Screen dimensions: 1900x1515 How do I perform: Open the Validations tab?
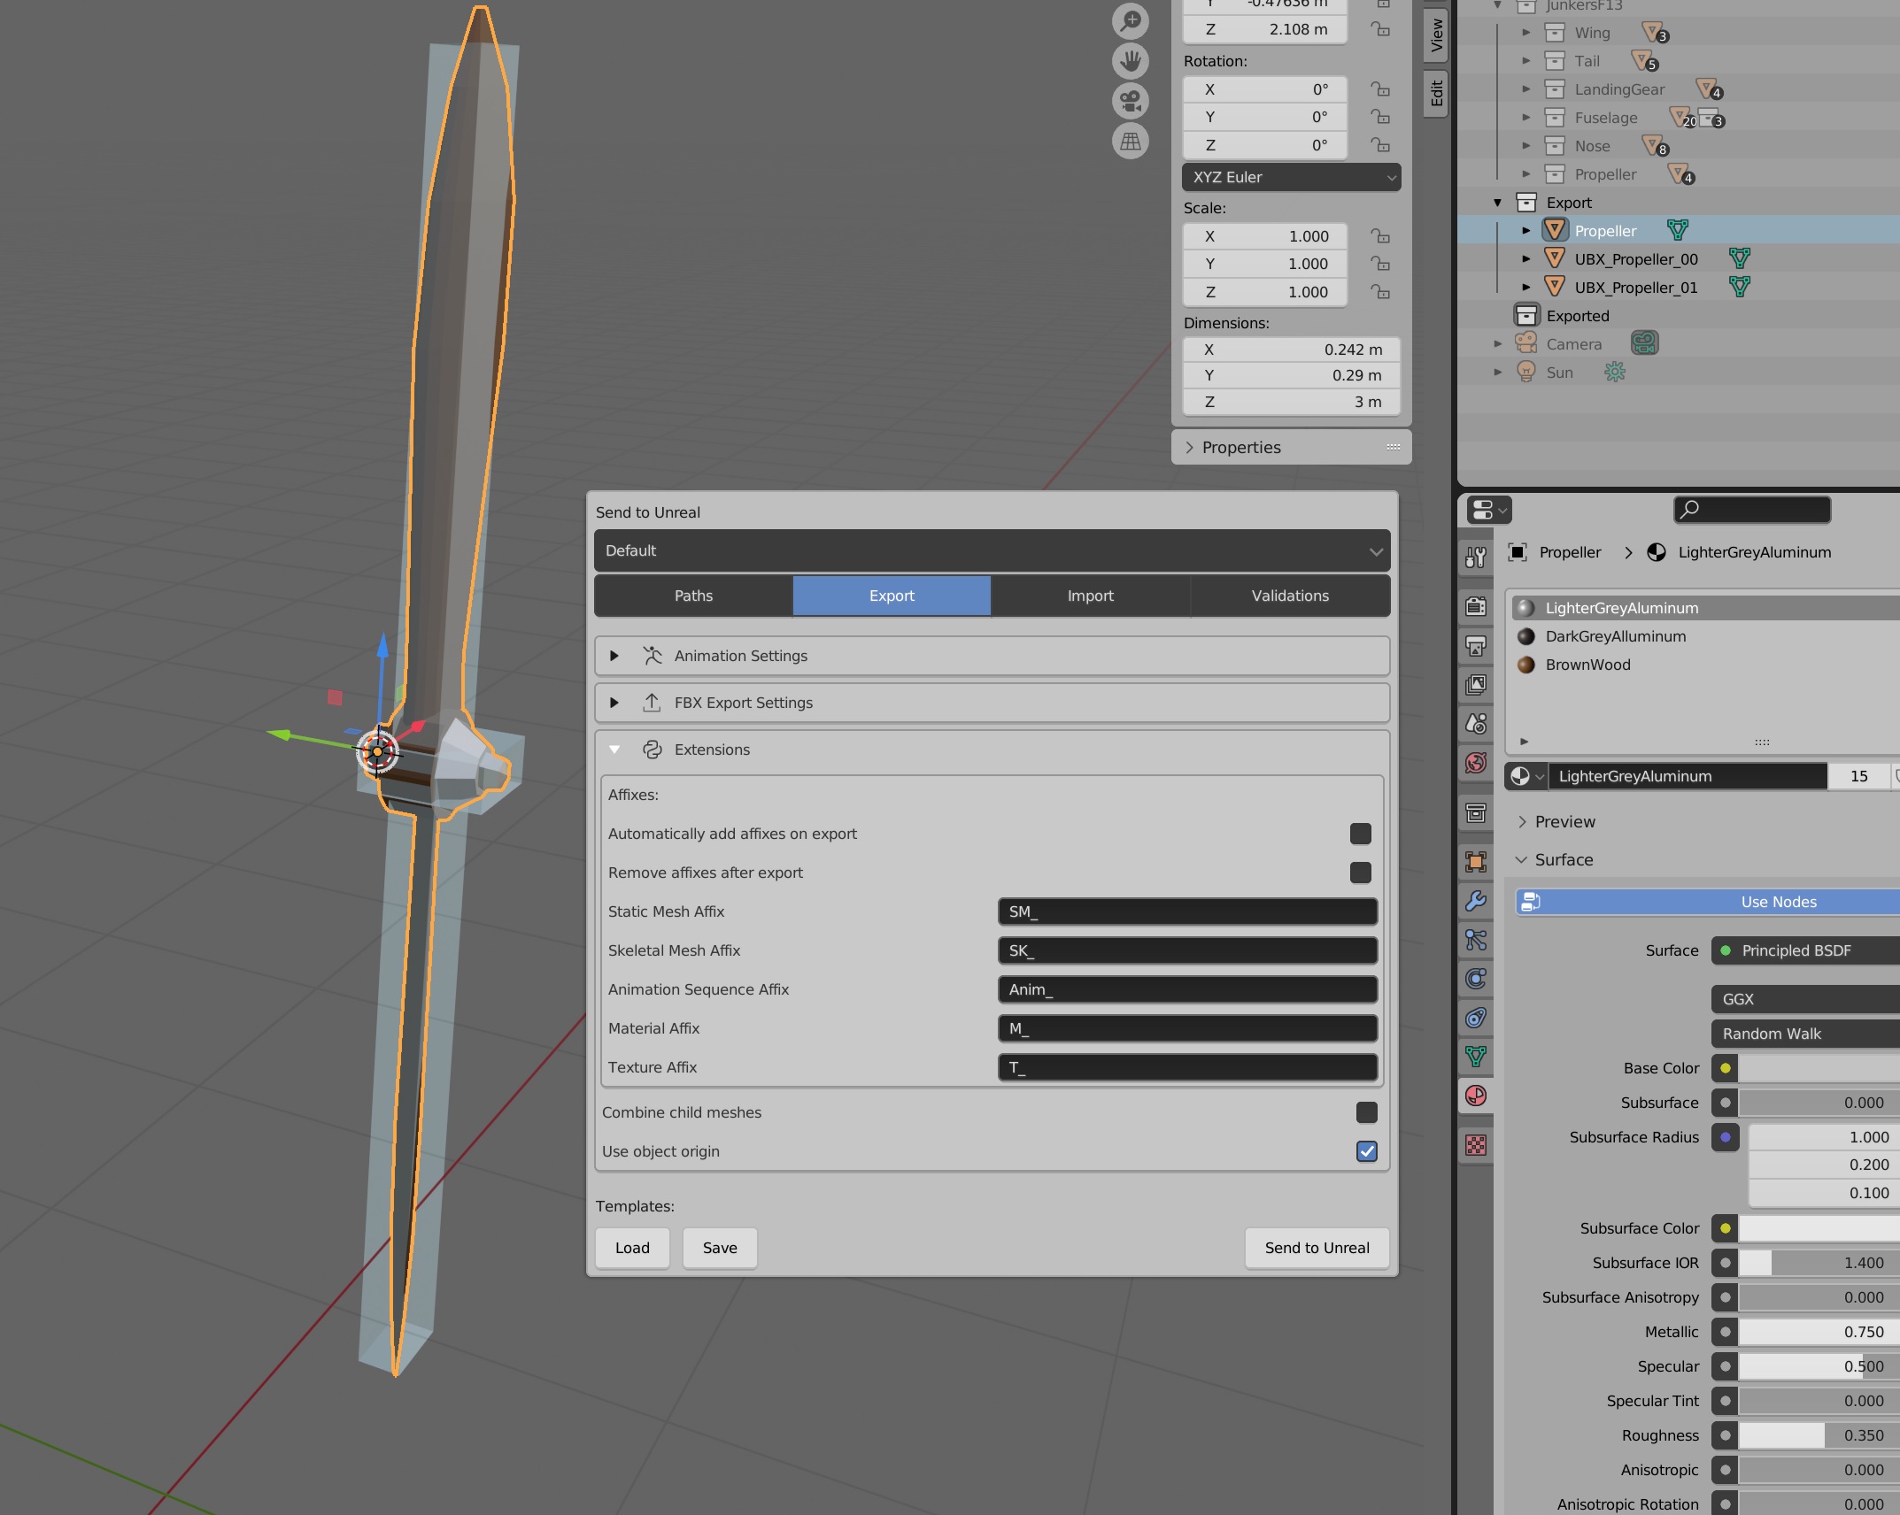tap(1289, 596)
